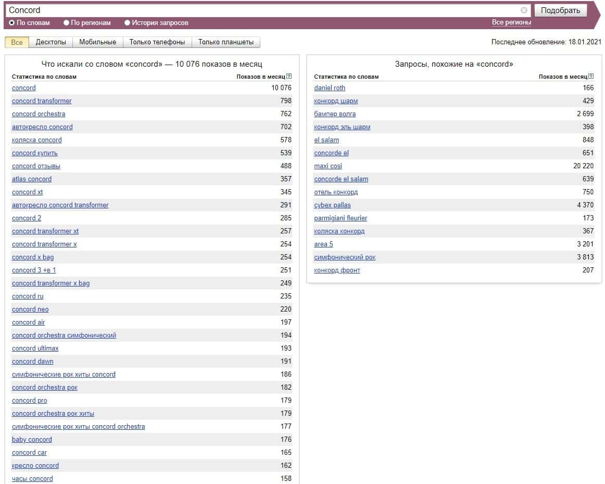Open the 'часы concord' keyword link

pyautogui.click(x=32, y=479)
